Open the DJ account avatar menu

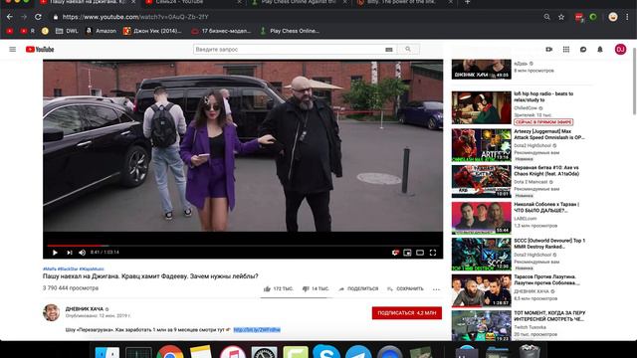click(620, 49)
